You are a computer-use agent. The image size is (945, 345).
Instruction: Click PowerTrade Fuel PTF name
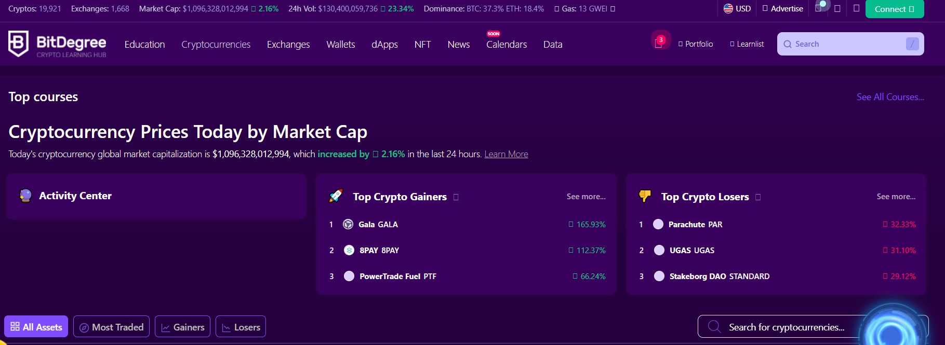tap(398, 276)
